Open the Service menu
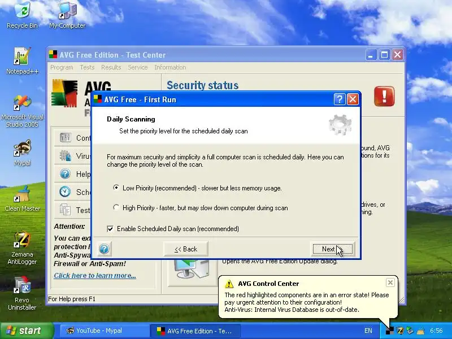The width and height of the screenshot is (452, 339). (x=137, y=67)
